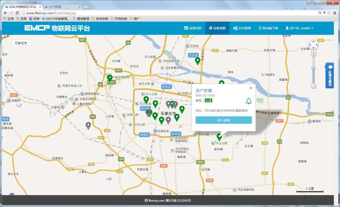340x207 pixels.
Task: Click the alarm bell icon in the popup
Action: (x=248, y=101)
